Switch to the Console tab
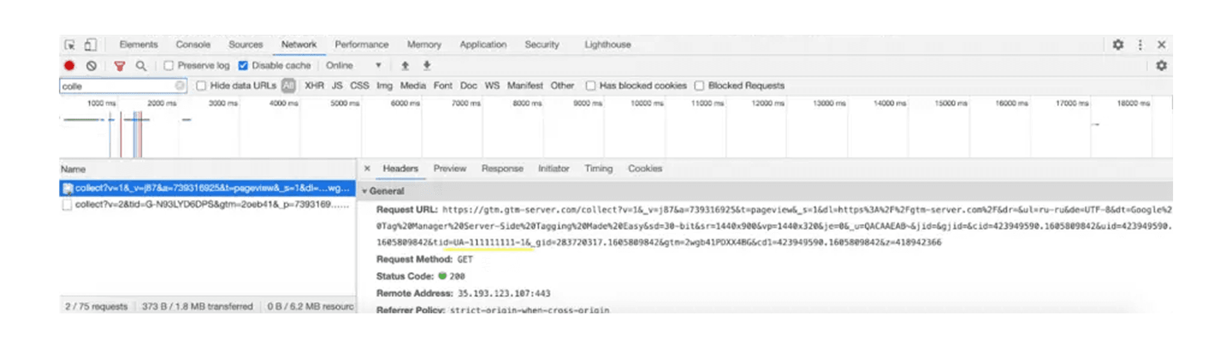Screen dimensions: 1232x347 coord(192,44)
